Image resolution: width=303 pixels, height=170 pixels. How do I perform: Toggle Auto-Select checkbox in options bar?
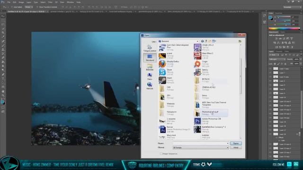[12, 7]
